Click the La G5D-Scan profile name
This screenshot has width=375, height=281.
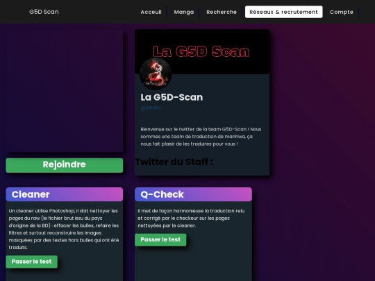(x=172, y=97)
